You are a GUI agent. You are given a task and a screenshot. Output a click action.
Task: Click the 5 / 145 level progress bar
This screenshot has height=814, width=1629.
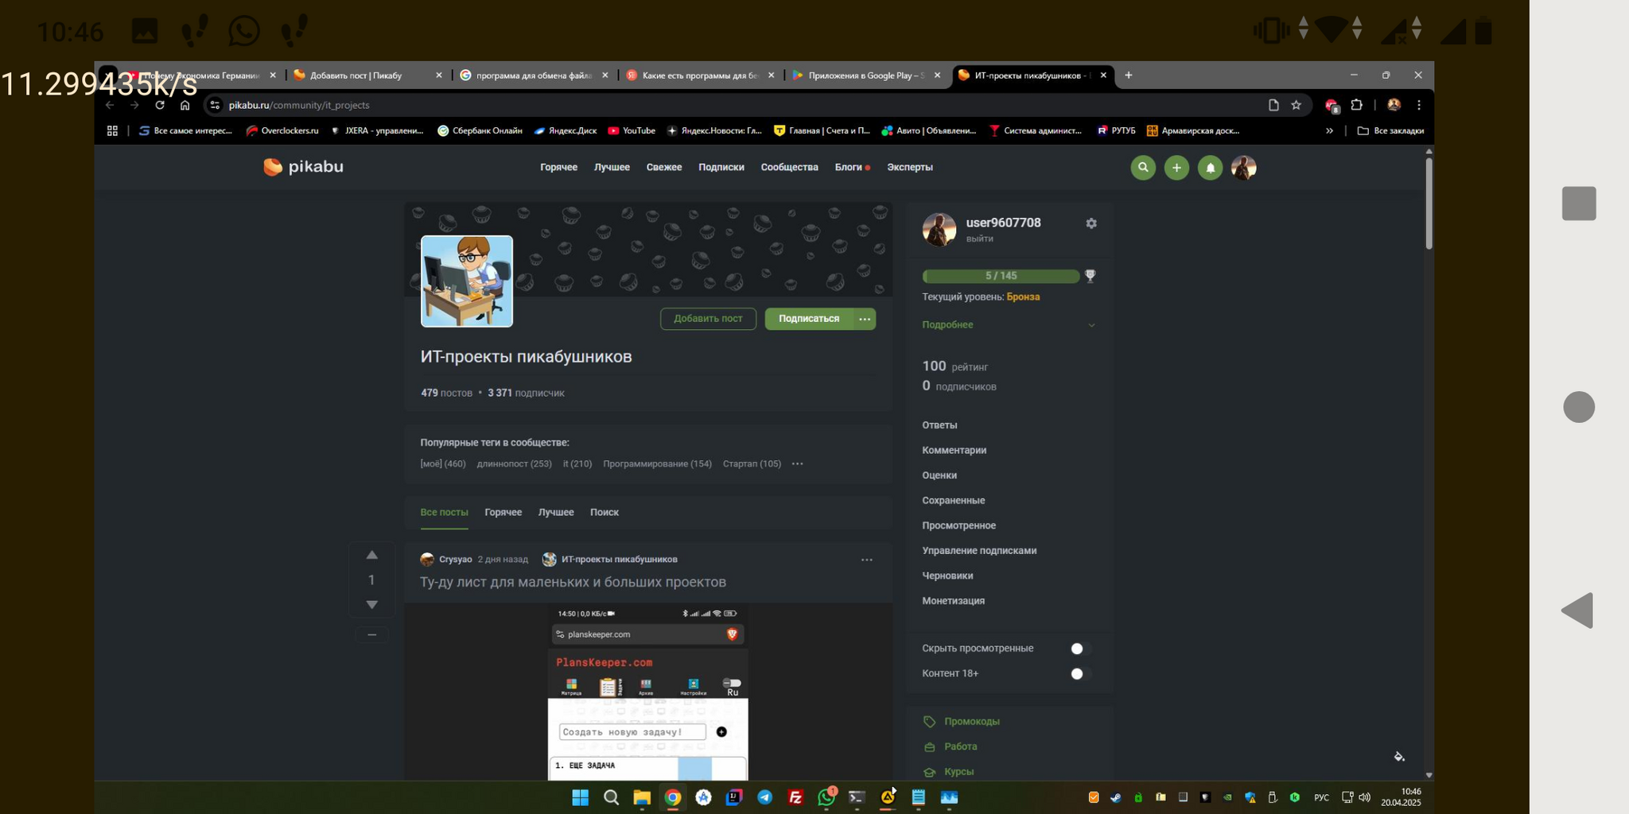[x=1001, y=276]
